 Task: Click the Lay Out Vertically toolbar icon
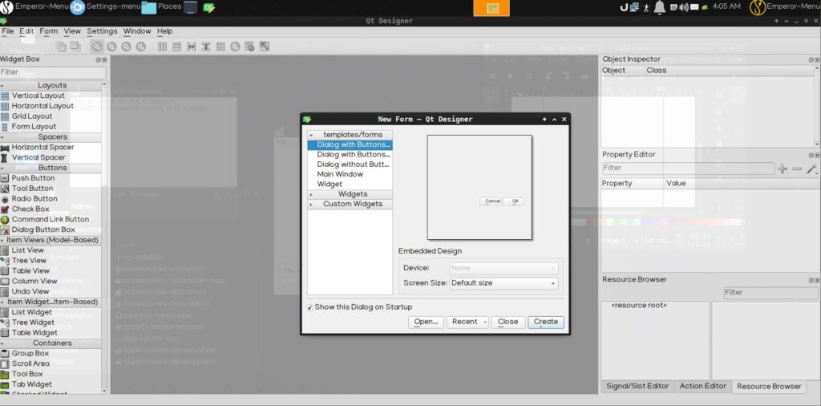176,46
